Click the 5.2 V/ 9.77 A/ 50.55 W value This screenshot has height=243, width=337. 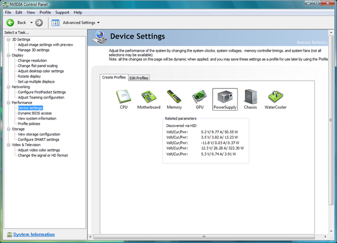tap(220, 132)
